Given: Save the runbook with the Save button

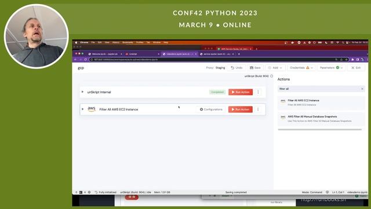Looking at the screenshot, I should coord(255,68).
